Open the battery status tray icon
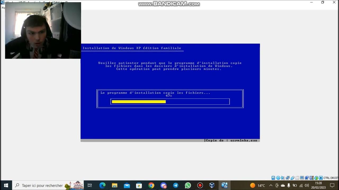Viewport: 339px width, 190px height. point(295,185)
